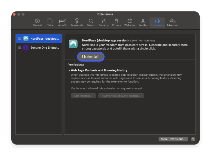Click the Permissions: label
The image size is (211, 156).
76,65
